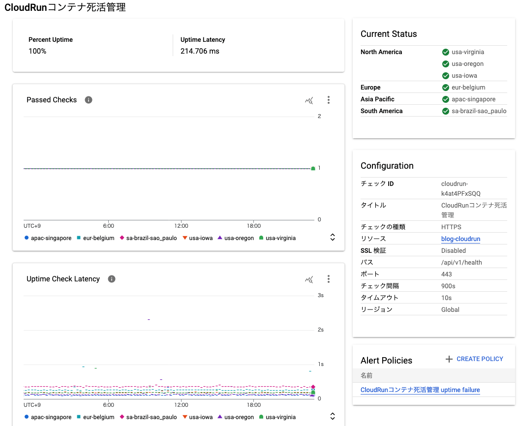Explore Passed Checks chart in Metrics Explorer
Screen dimensions: 520x426
coord(309,100)
